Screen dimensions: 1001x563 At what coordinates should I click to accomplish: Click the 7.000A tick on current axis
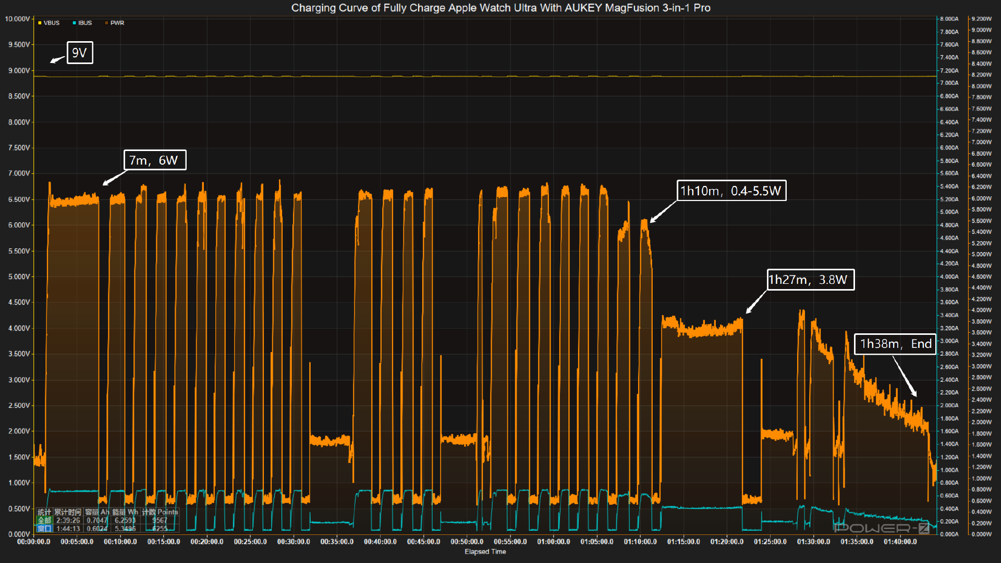[949, 83]
